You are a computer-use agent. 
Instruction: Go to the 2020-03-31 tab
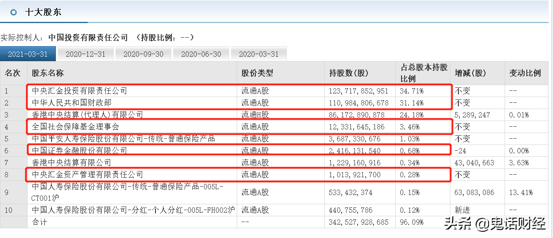[x=259, y=54]
